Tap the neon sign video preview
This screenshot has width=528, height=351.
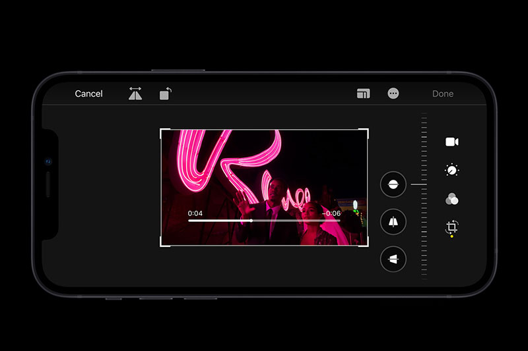[264, 171]
